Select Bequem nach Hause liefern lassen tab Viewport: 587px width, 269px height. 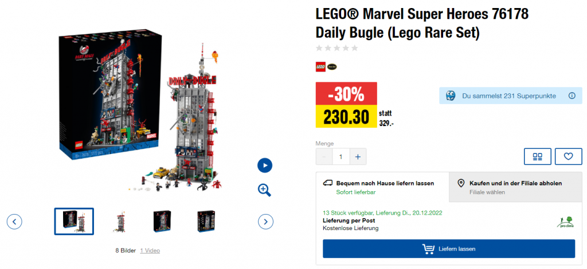[x=382, y=187]
